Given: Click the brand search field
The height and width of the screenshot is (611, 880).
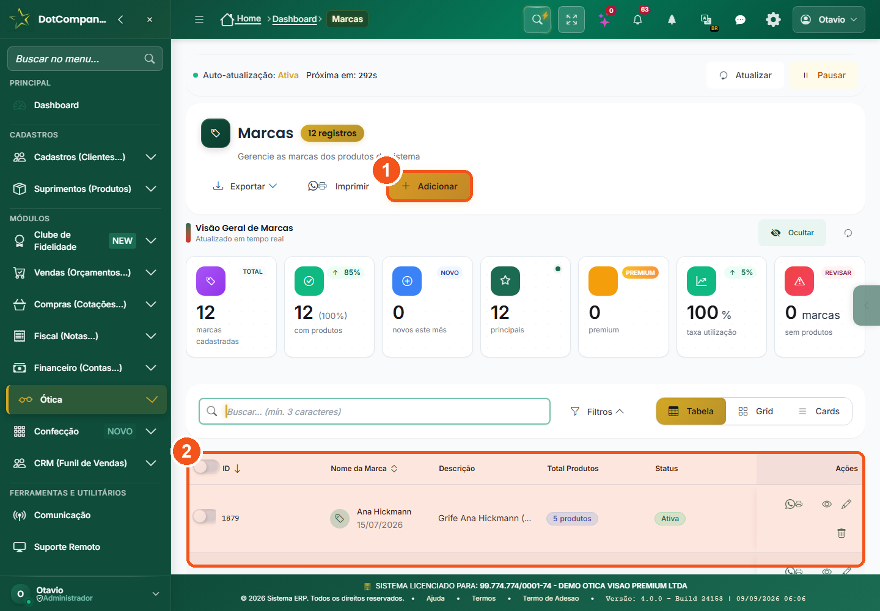Looking at the screenshot, I should tap(375, 411).
